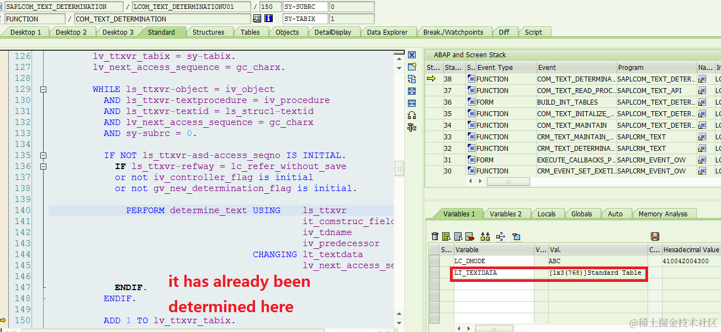The width and height of the screenshot is (721, 332).
Task: Close the source code tool with the X icon
Action: (x=412, y=55)
